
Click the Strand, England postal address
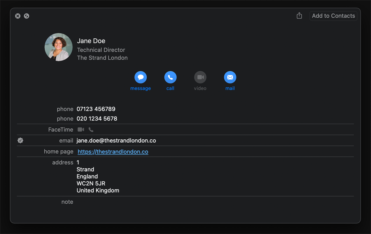click(x=97, y=176)
